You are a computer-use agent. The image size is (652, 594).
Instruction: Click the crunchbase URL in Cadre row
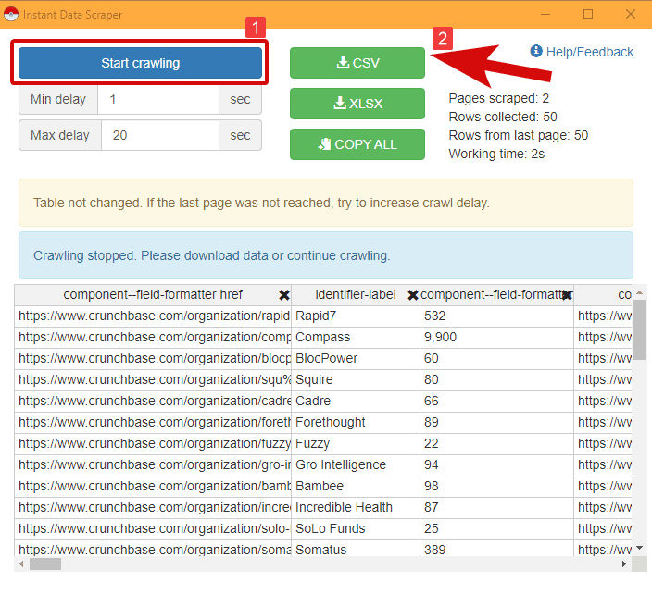(153, 401)
